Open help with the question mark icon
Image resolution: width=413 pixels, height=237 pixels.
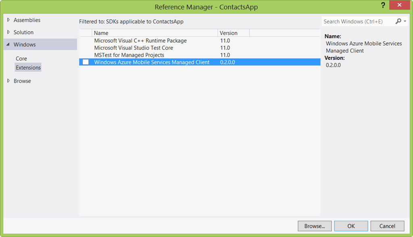[383, 5]
